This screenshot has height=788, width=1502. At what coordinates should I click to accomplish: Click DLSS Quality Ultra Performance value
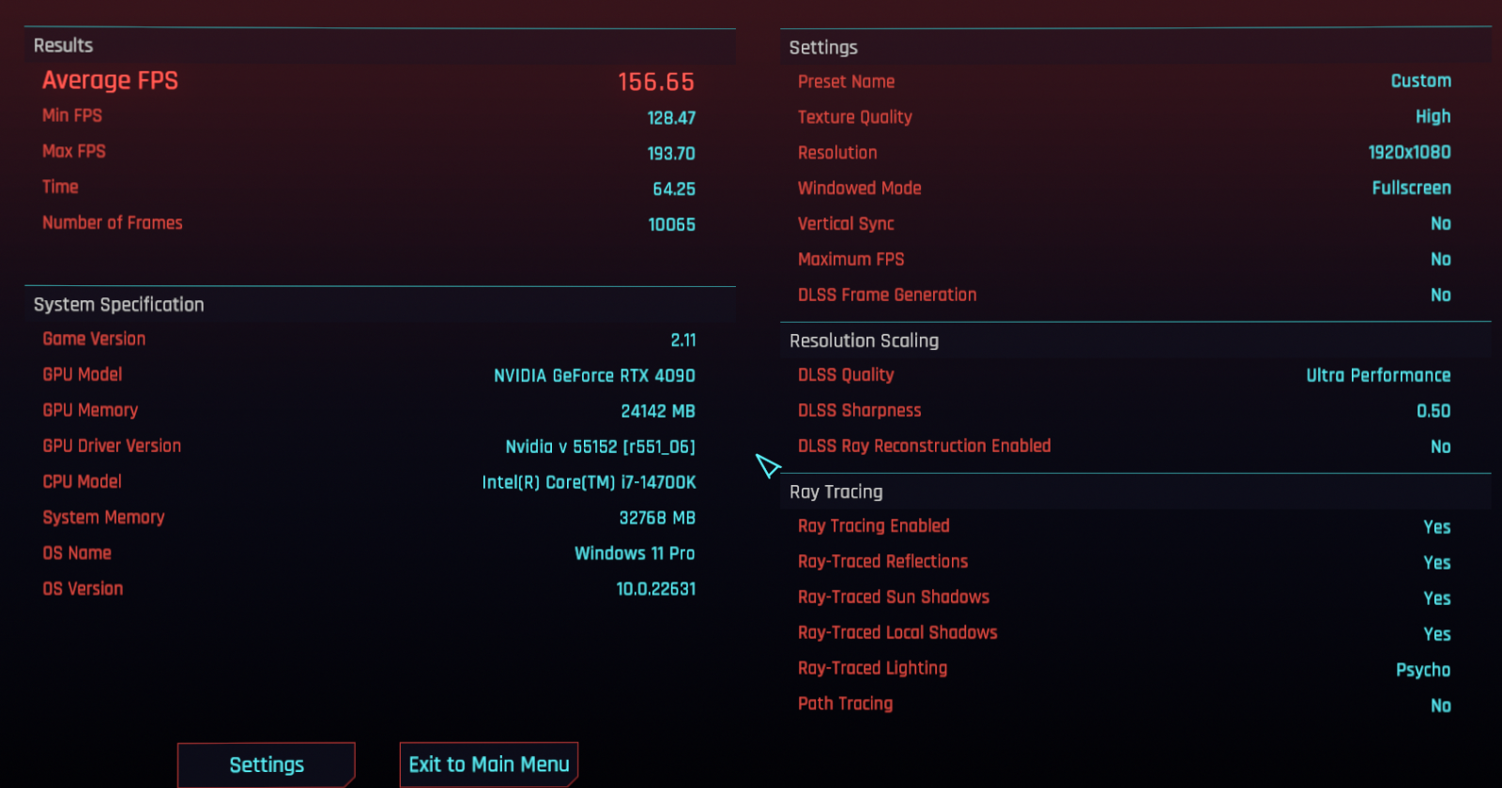pyautogui.click(x=1378, y=375)
